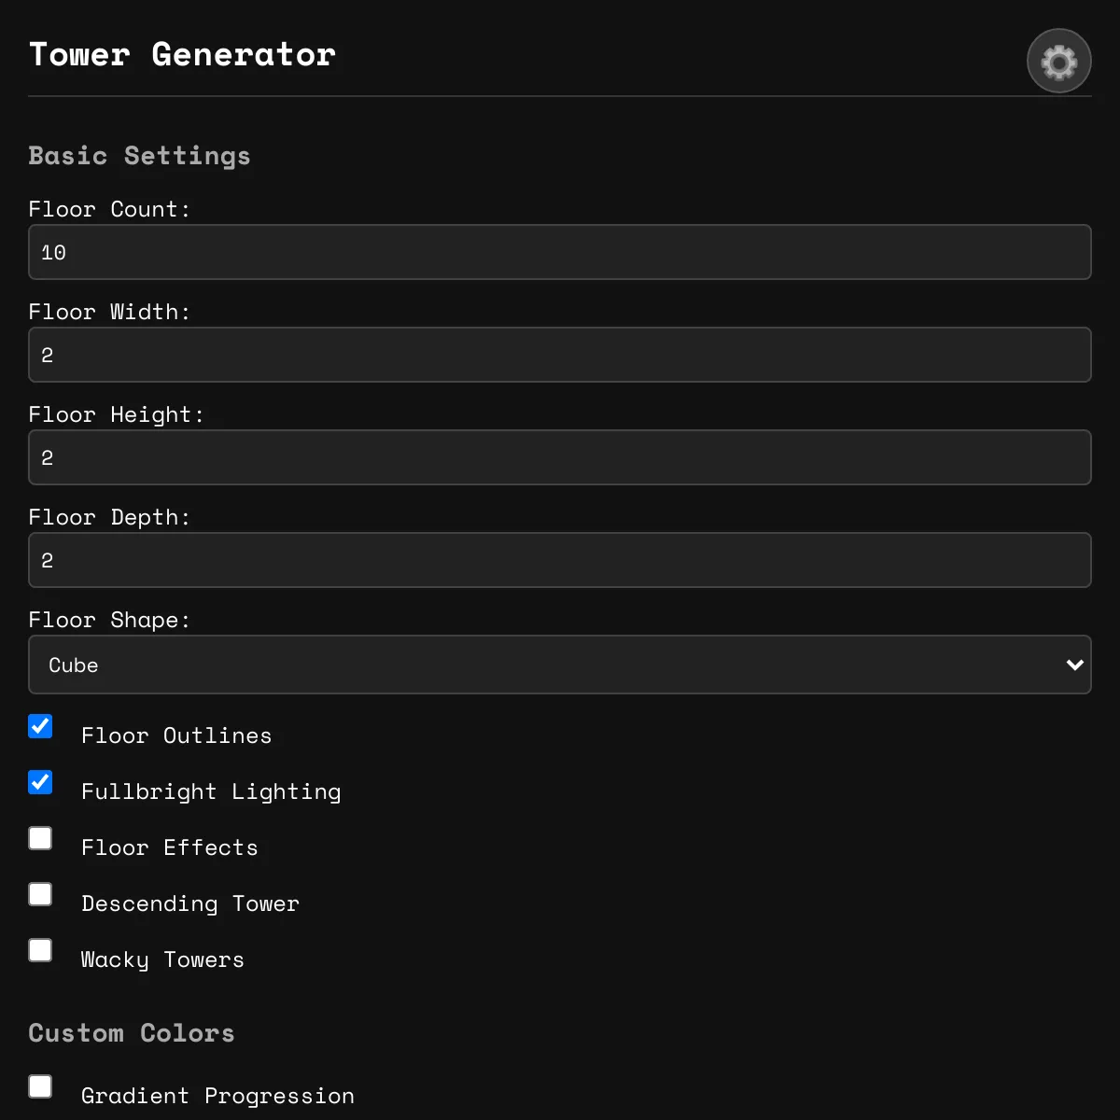Turn on the Gradient Progression checkbox

(x=40, y=1086)
